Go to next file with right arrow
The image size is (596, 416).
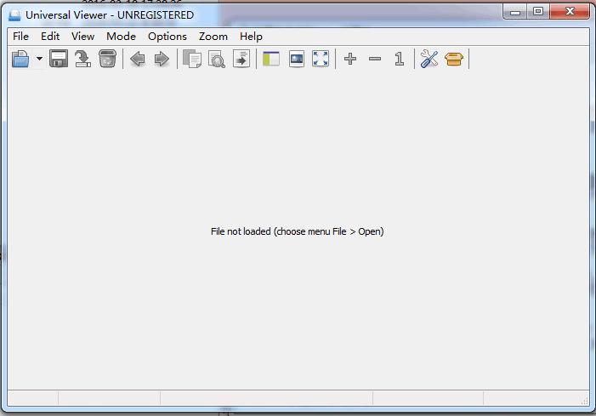point(162,59)
